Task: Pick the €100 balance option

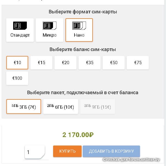Action: coord(17,78)
